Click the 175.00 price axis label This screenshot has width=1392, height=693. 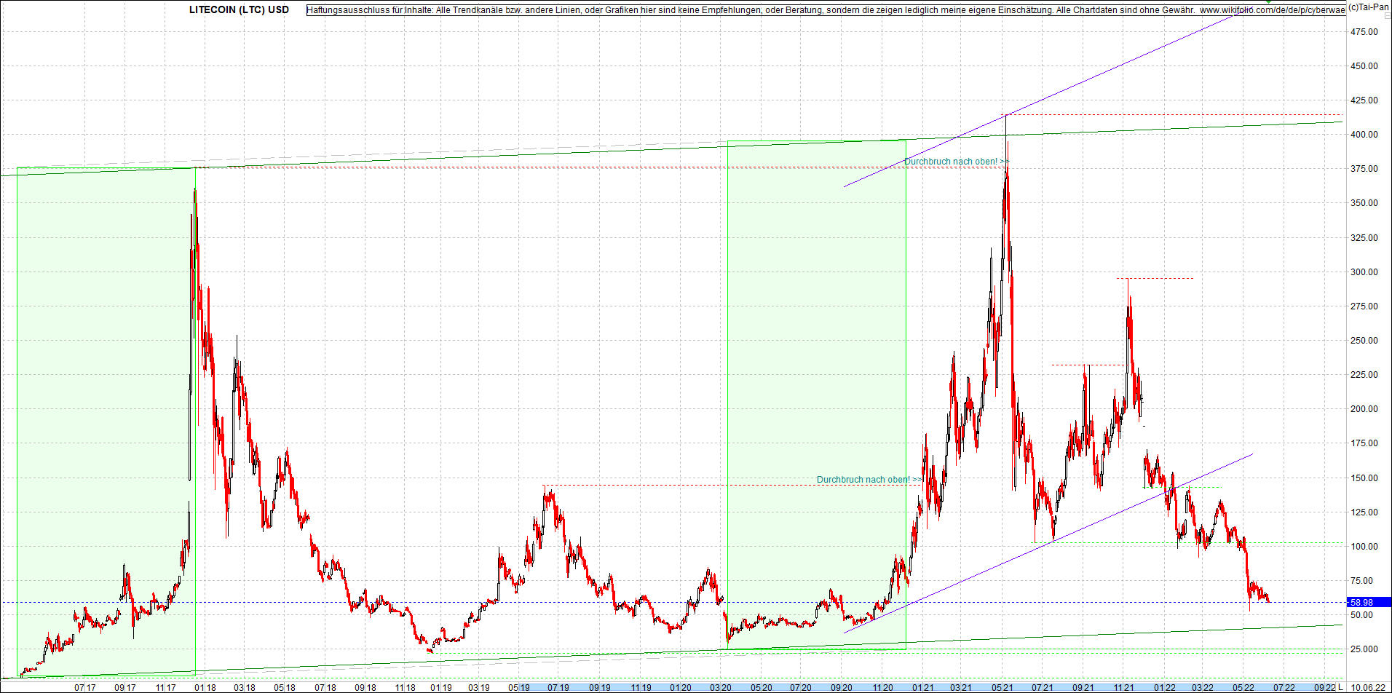click(1364, 443)
